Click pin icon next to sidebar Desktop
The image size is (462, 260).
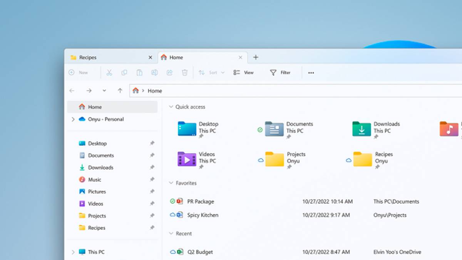152,143
